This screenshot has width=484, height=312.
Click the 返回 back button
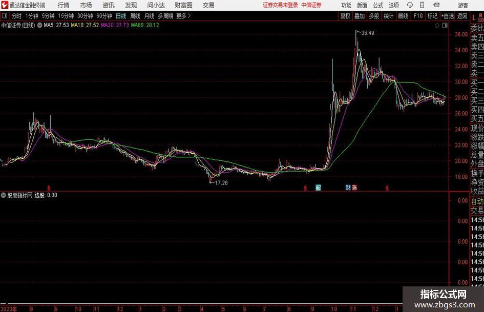(462, 16)
